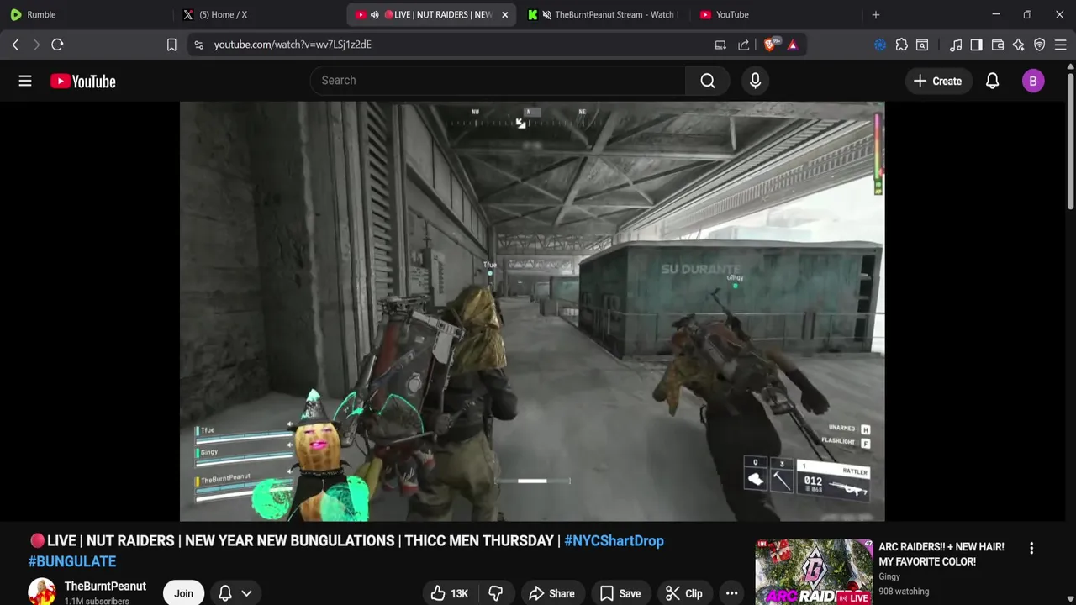The height and width of the screenshot is (605, 1076).
Task: Like the video with 13K likes
Action: [x=450, y=593]
